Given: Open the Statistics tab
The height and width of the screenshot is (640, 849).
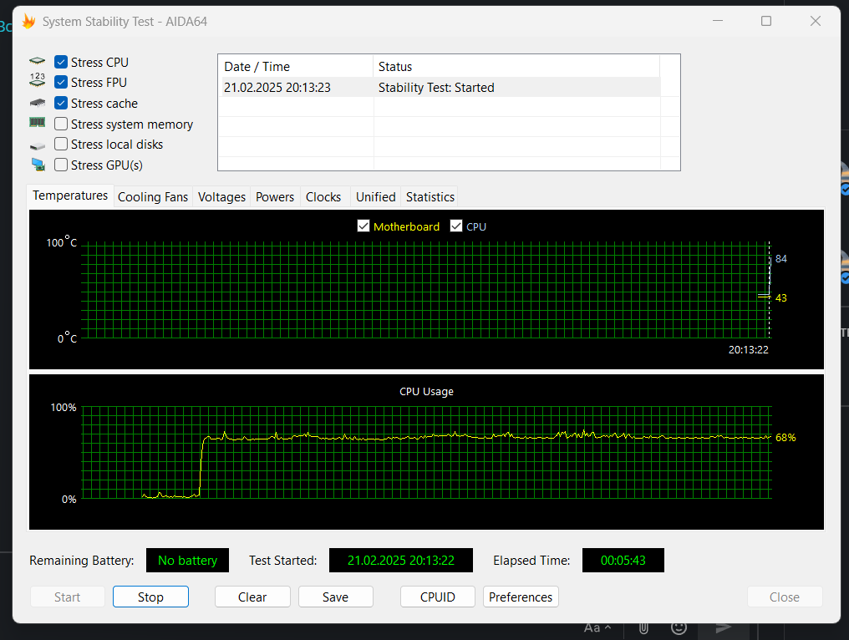Looking at the screenshot, I should [430, 197].
